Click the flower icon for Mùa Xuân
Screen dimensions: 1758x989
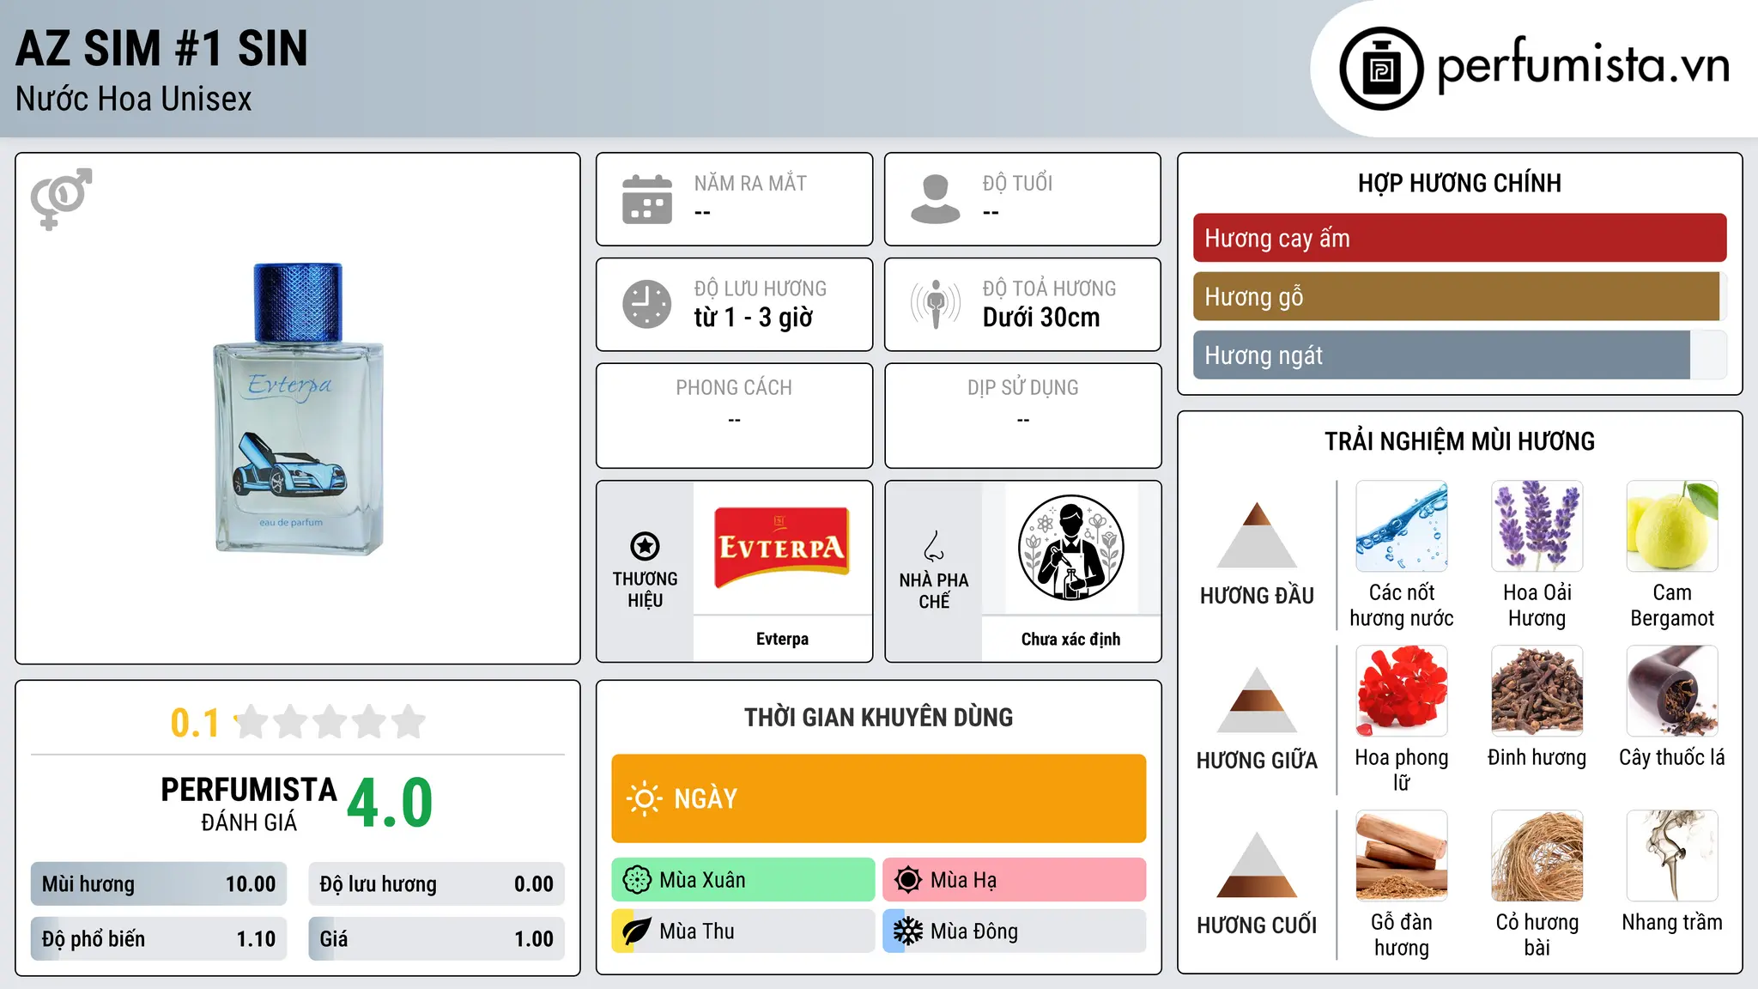(x=637, y=880)
